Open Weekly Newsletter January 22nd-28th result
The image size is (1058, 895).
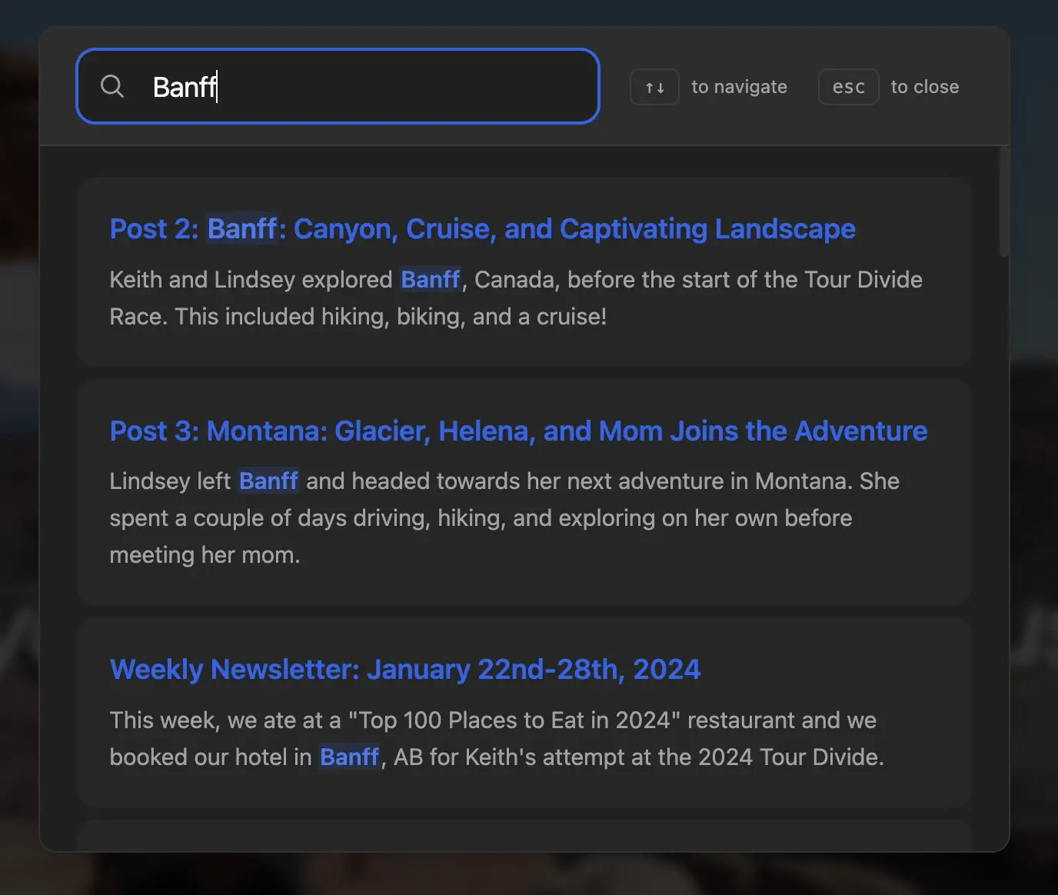point(404,670)
